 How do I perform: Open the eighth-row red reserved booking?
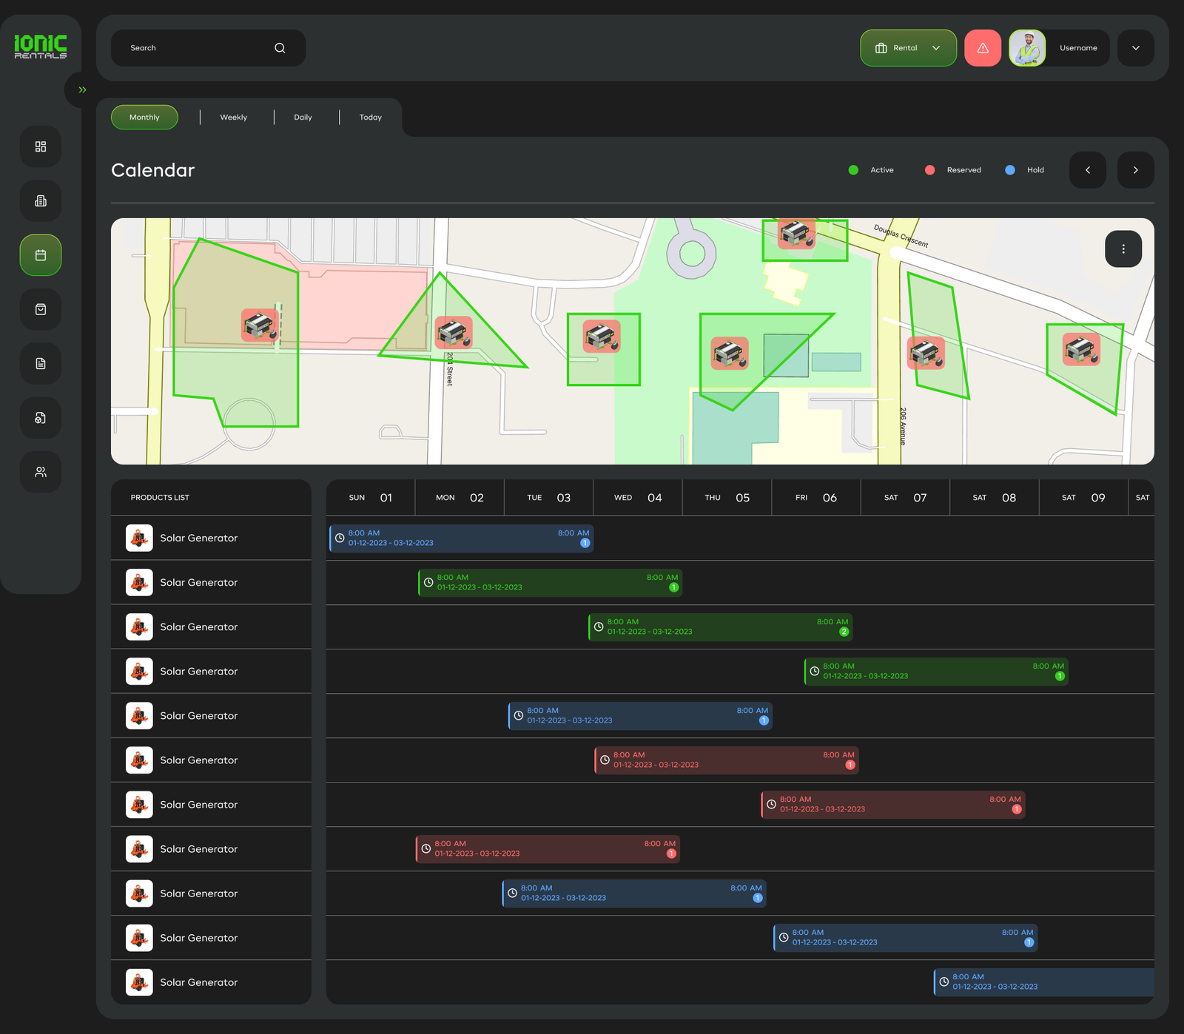(x=548, y=849)
